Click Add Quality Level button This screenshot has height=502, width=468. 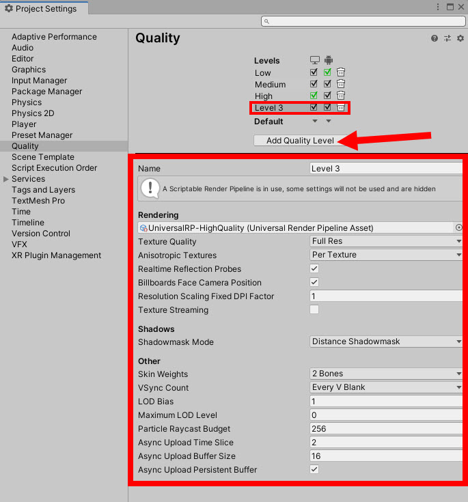click(300, 141)
